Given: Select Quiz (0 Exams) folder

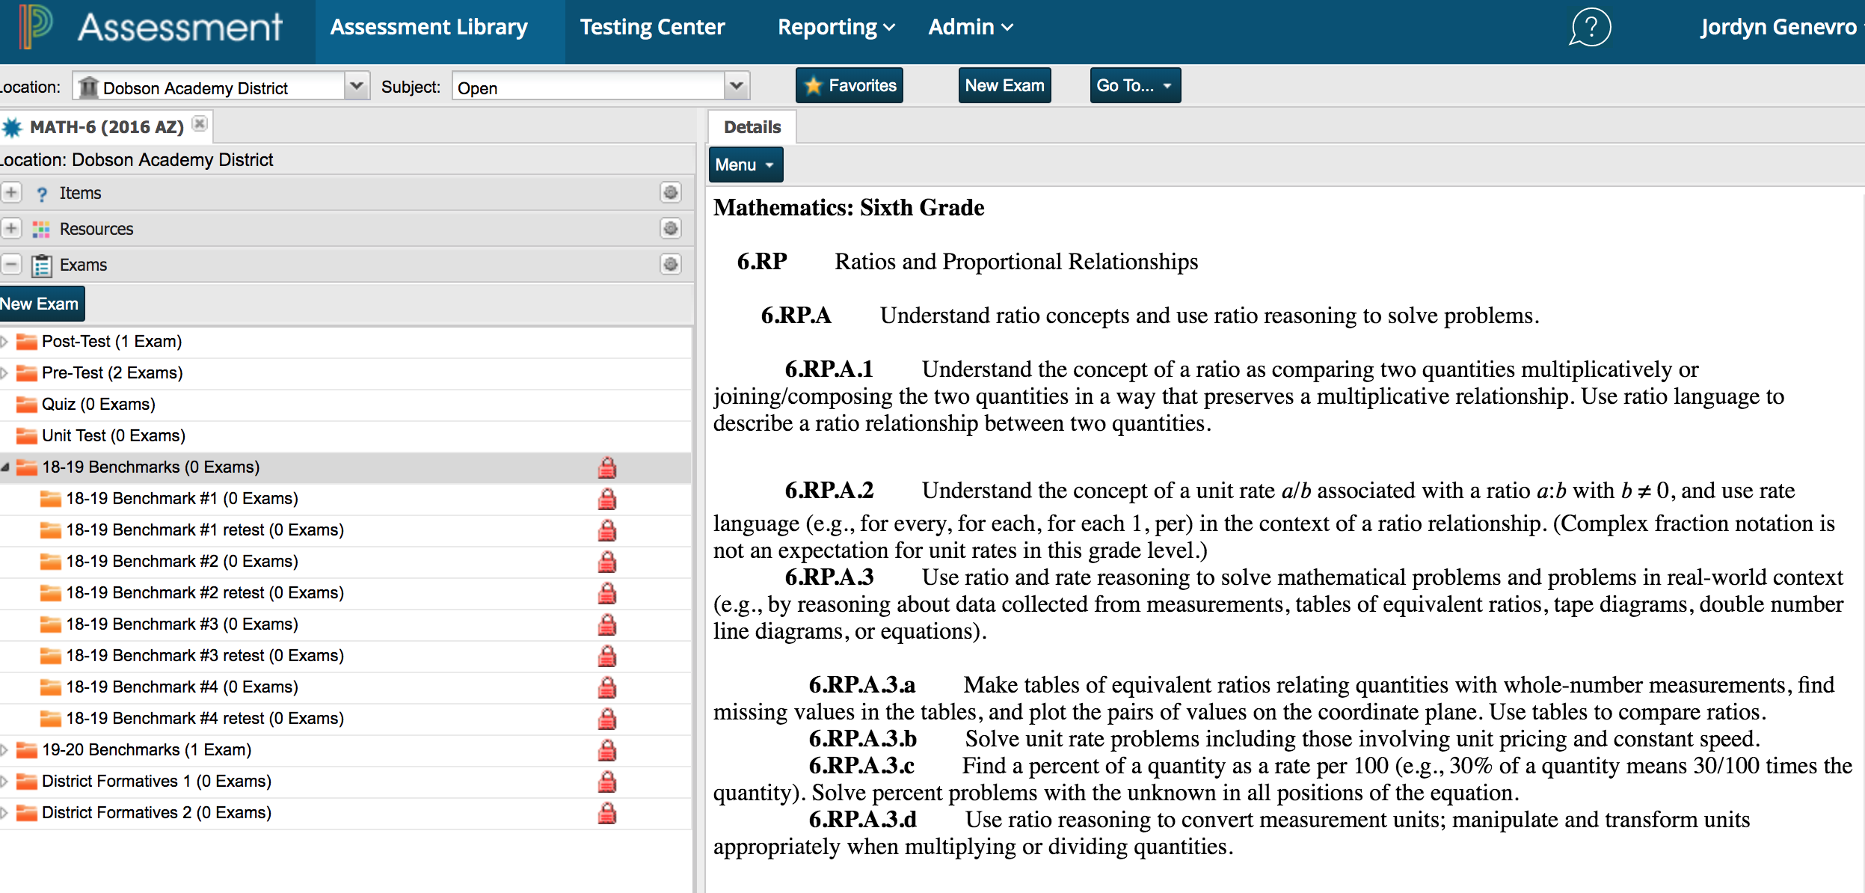Looking at the screenshot, I should 98,405.
